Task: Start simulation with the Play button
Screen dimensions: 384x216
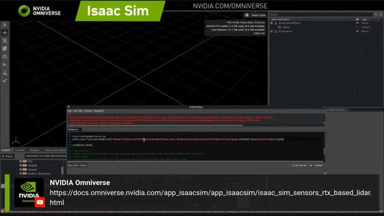Action: pos(5,65)
